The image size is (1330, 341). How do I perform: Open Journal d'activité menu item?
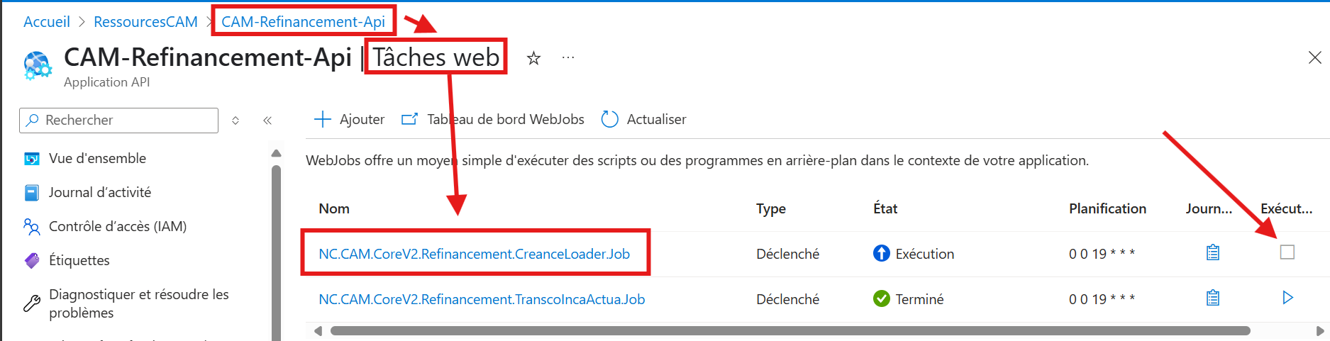[99, 192]
